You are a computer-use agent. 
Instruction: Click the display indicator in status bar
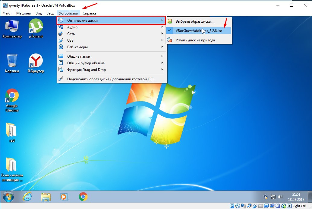[266, 206]
